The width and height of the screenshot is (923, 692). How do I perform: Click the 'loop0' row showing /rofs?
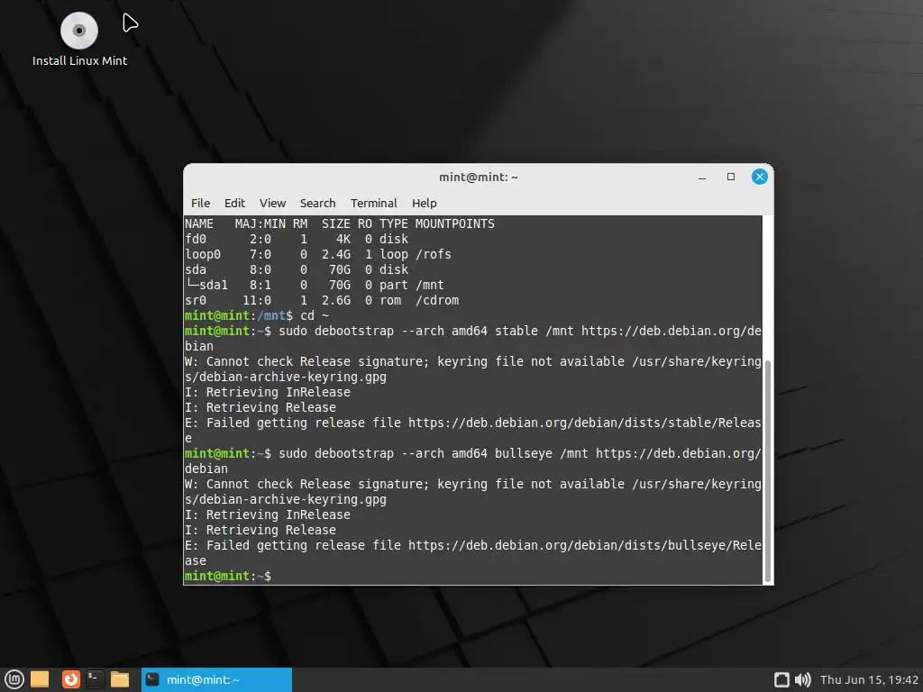click(x=318, y=254)
